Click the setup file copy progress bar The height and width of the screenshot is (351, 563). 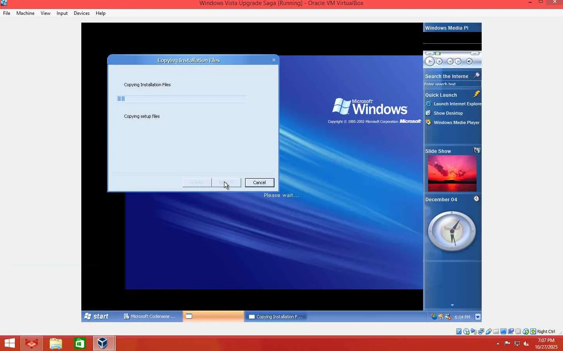point(182,99)
